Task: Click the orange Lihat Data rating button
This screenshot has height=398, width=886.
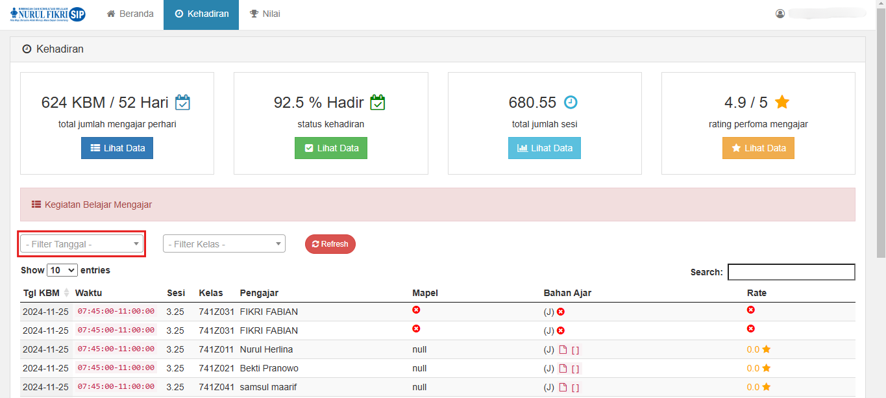Action: click(x=758, y=148)
